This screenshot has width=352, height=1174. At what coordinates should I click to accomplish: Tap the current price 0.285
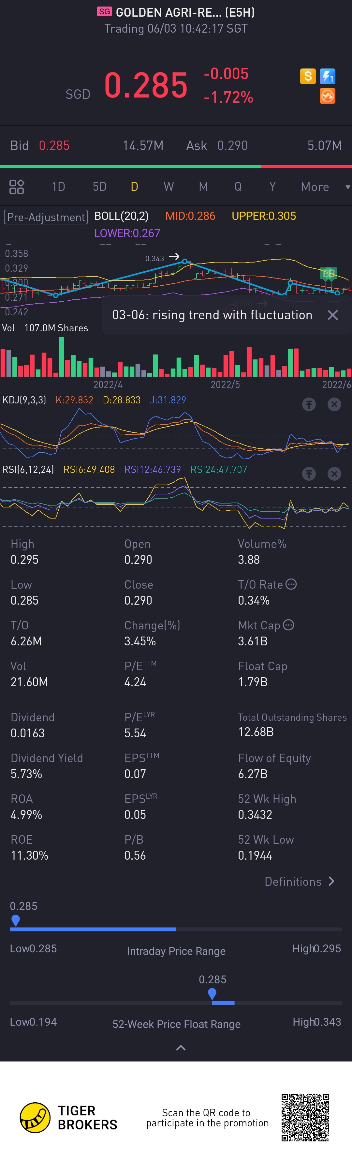(x=146, y=85)
